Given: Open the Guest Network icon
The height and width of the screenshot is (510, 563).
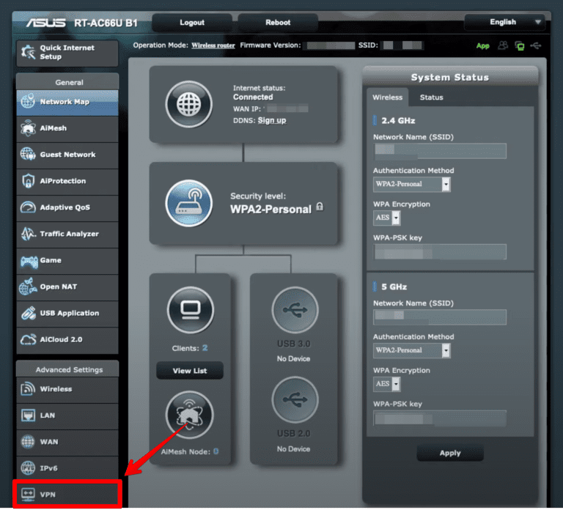Looking at the screenshot, I should 28,155.
